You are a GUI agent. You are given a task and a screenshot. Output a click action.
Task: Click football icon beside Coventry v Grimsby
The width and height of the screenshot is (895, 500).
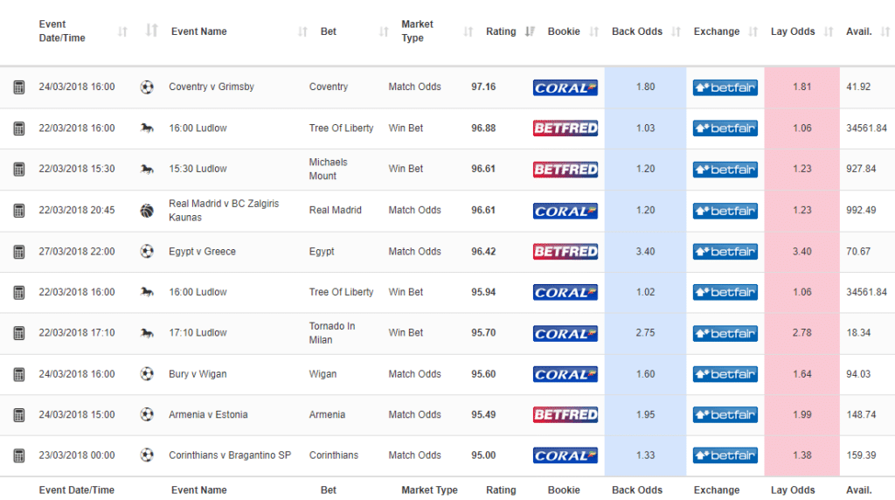pyautogui.click(x=147, y=87)
